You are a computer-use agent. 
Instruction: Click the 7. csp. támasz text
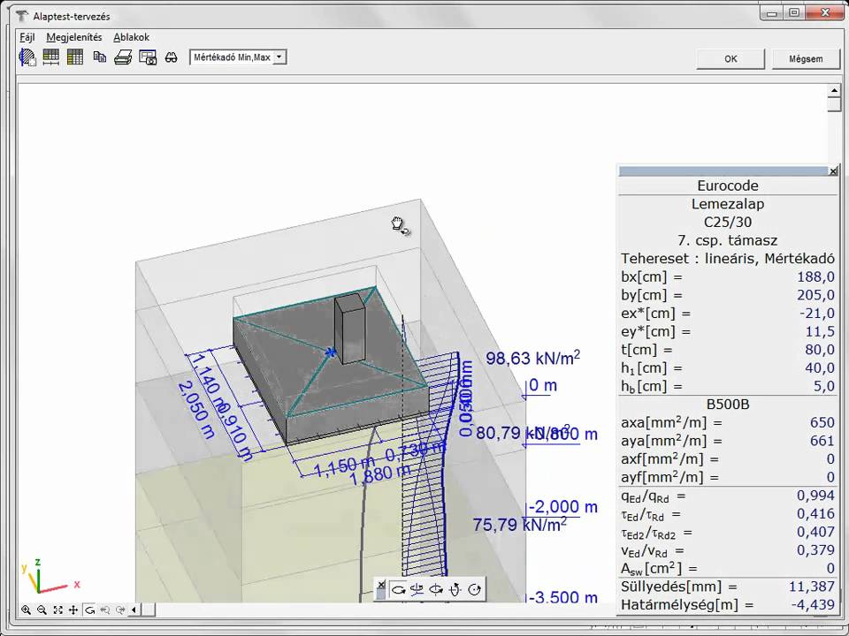coord(728,240)
